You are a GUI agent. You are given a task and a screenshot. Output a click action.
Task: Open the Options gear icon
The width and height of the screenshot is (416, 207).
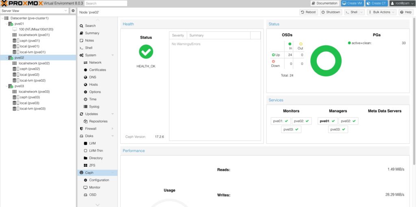pyautogui.click(x=85, y=92)
